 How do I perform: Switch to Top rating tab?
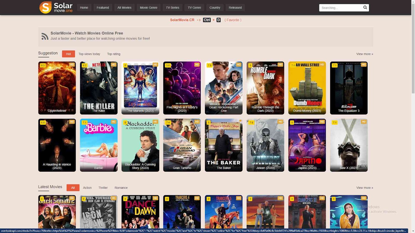coord(114,54)
